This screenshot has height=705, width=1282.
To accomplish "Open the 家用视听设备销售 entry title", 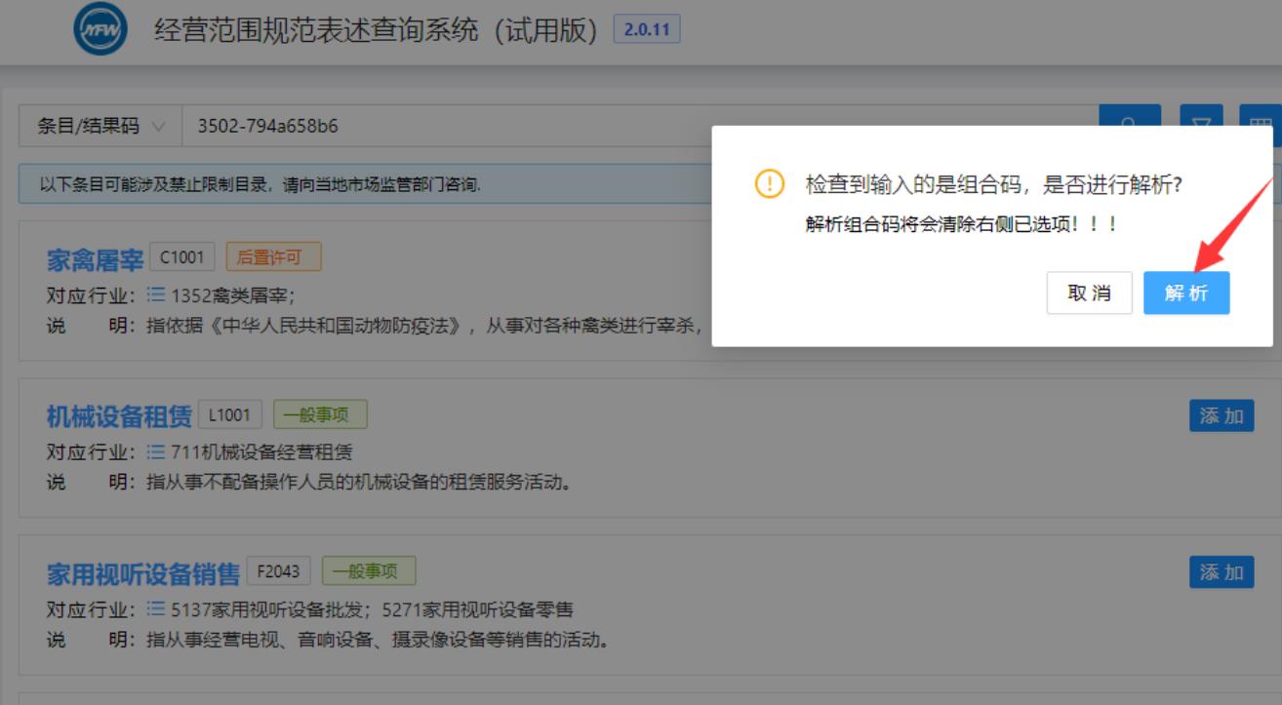I will 142,573.
